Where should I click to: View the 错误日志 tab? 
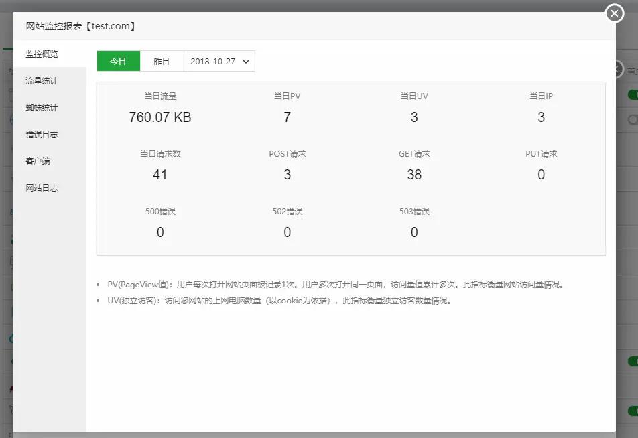42,134
